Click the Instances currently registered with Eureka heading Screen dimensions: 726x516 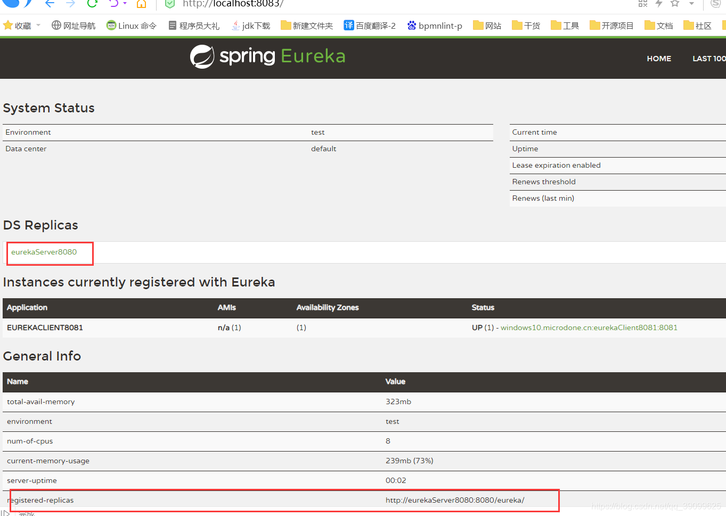139,282
